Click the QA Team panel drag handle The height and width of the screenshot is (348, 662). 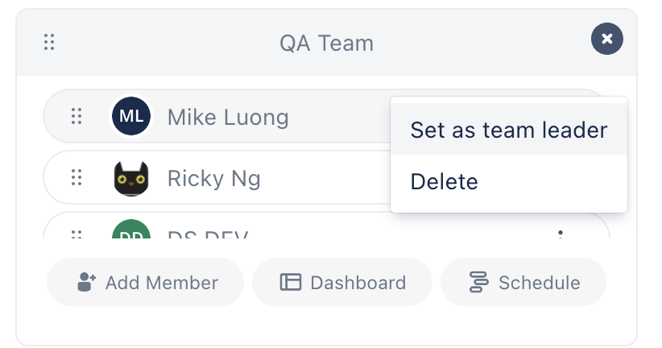point(49,42)
